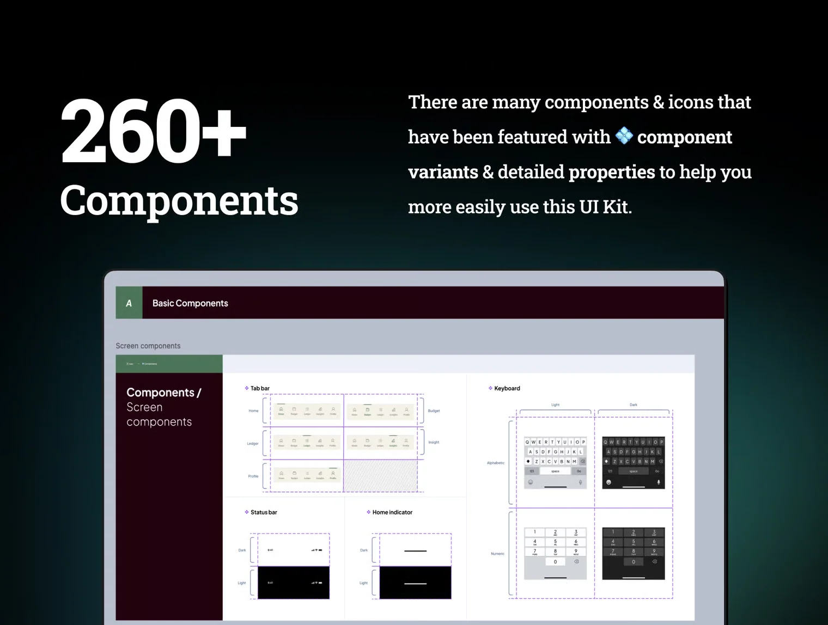
Task: Tap the 1 key on the light numeric keypad
Action: [534, 532]
